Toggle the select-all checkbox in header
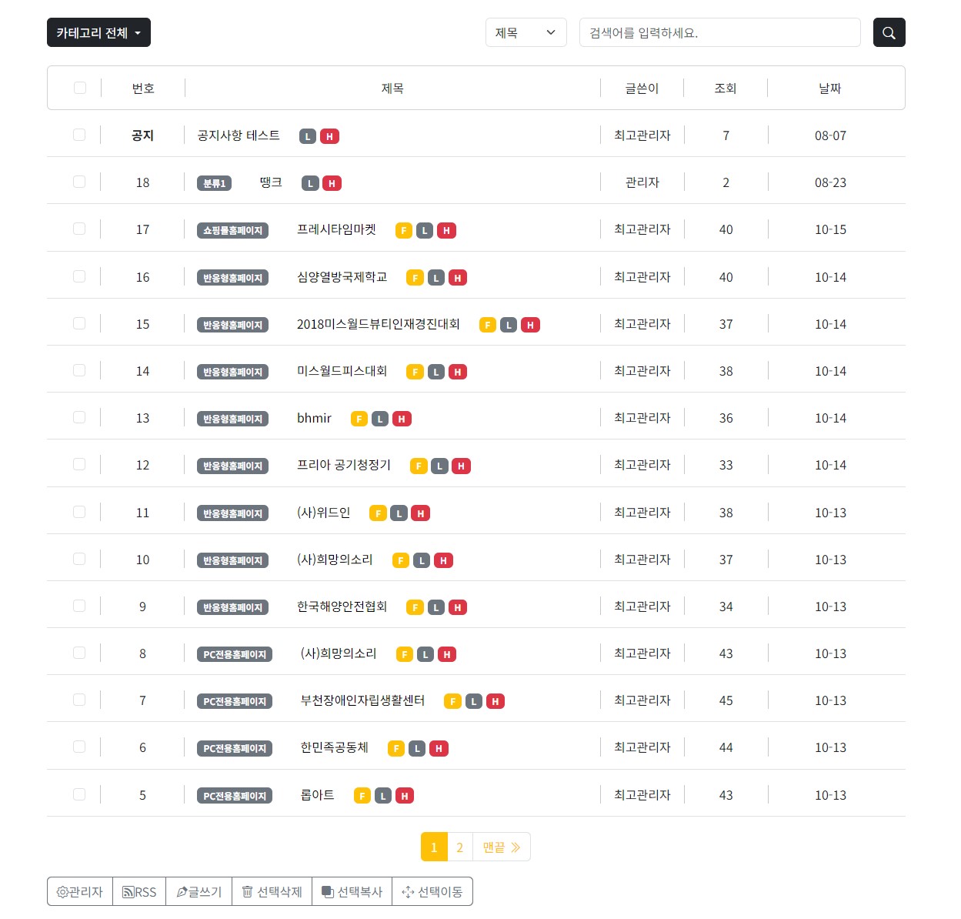The width and height of the screenshot is (961, 919). point(80,88)
